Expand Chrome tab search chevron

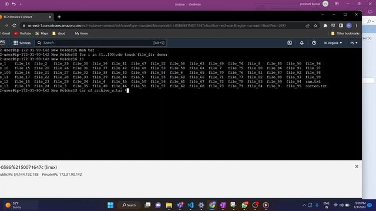click(323, 14)
